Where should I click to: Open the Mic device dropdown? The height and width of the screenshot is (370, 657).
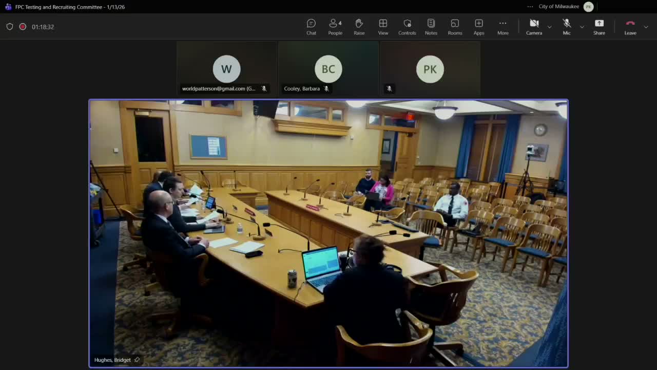tap(582, 27)
